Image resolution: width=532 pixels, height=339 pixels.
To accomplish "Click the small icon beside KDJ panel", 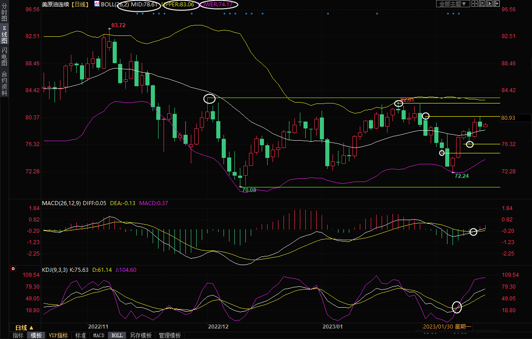I will point(13,270).
